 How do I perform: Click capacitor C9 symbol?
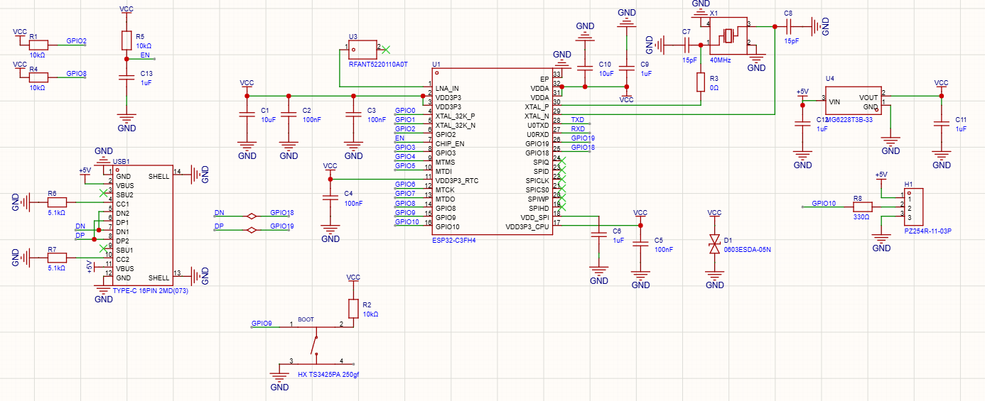pyautogui.click(x=626, y=68)
